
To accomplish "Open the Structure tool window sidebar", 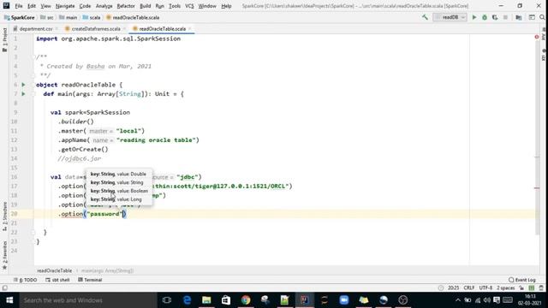I will pyautogui.click(x=4, y=216).
